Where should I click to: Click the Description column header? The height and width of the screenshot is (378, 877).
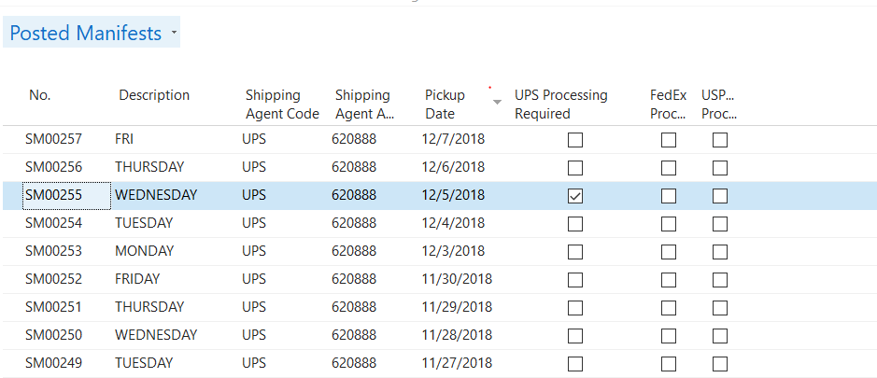click(x=154, y=95)
